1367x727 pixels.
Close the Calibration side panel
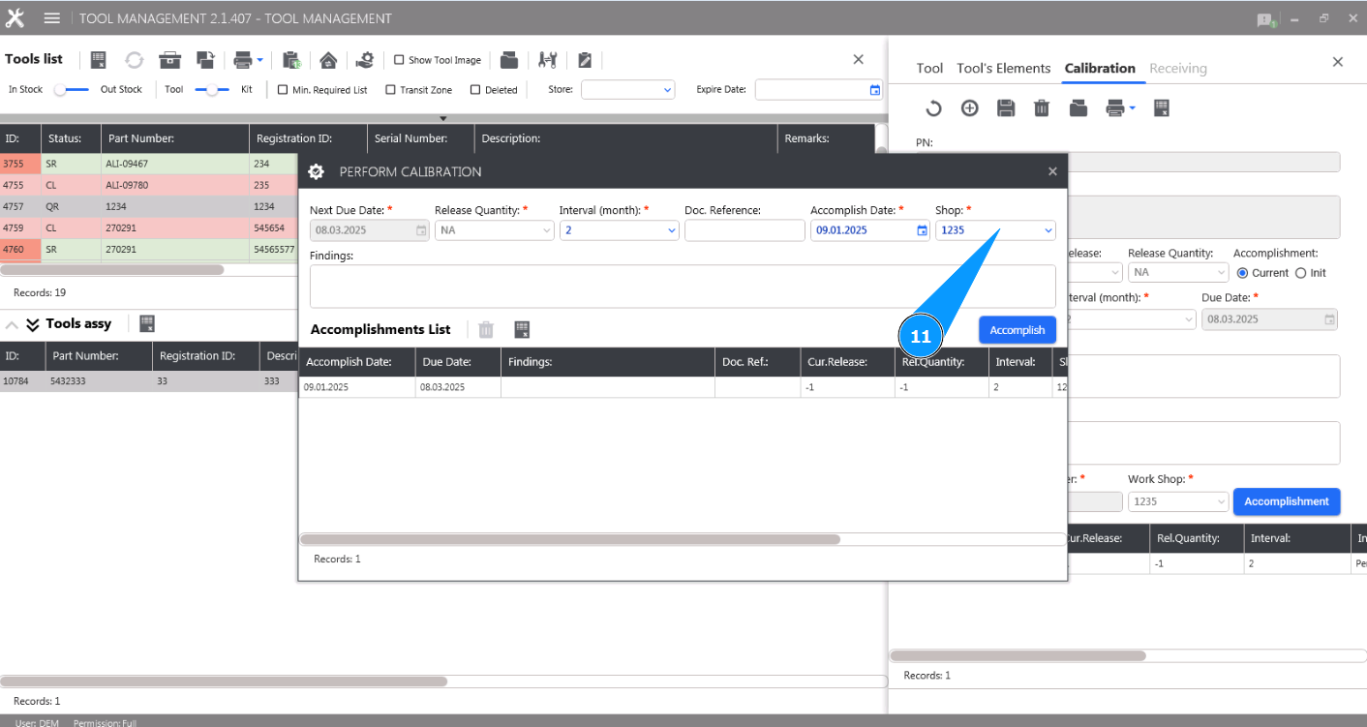pyautogui.click(x=1338, y=62)
